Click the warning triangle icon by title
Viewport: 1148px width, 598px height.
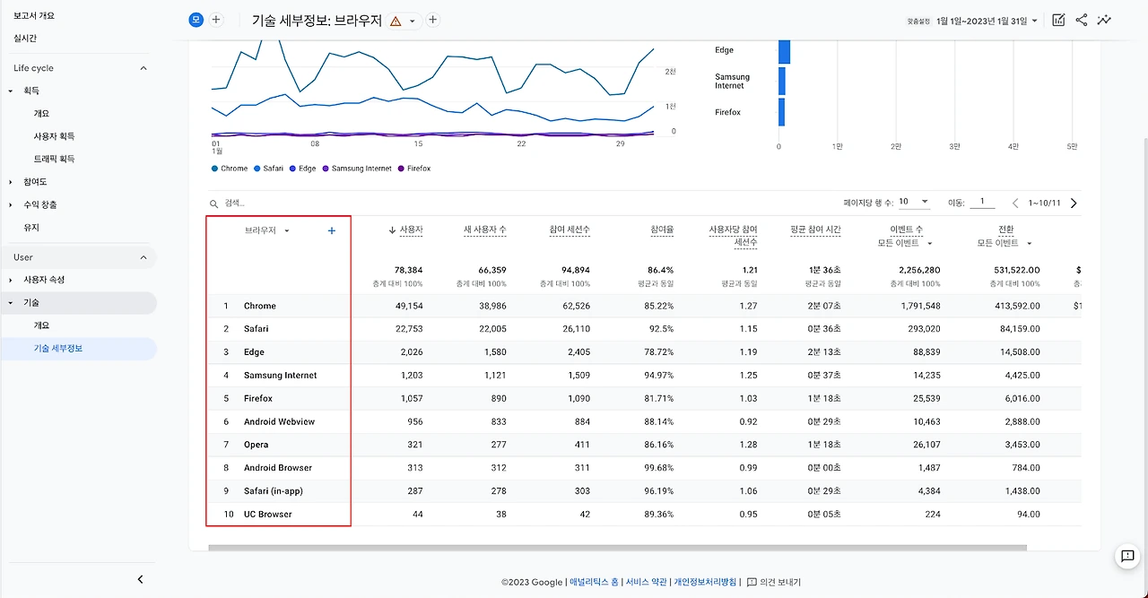coord(396,21)
